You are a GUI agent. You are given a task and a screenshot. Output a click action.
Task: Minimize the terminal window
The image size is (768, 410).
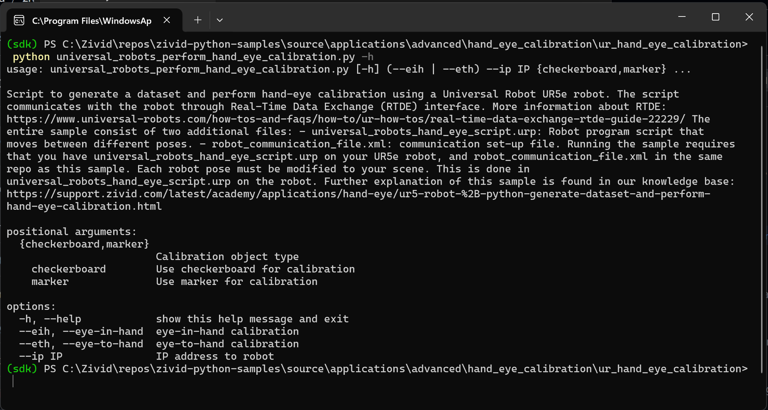682,17
